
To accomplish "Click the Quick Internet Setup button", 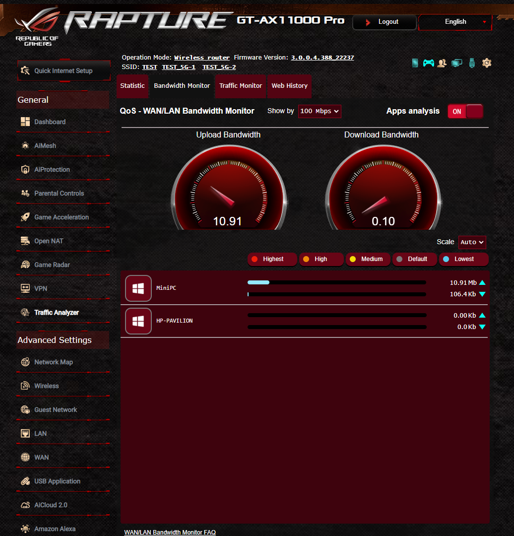I will [64, 71].
